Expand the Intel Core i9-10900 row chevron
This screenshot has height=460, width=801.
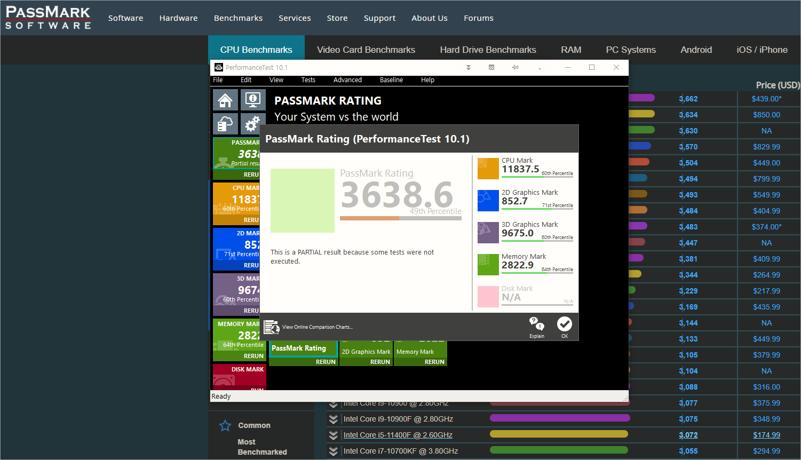[x=334, y=405]
